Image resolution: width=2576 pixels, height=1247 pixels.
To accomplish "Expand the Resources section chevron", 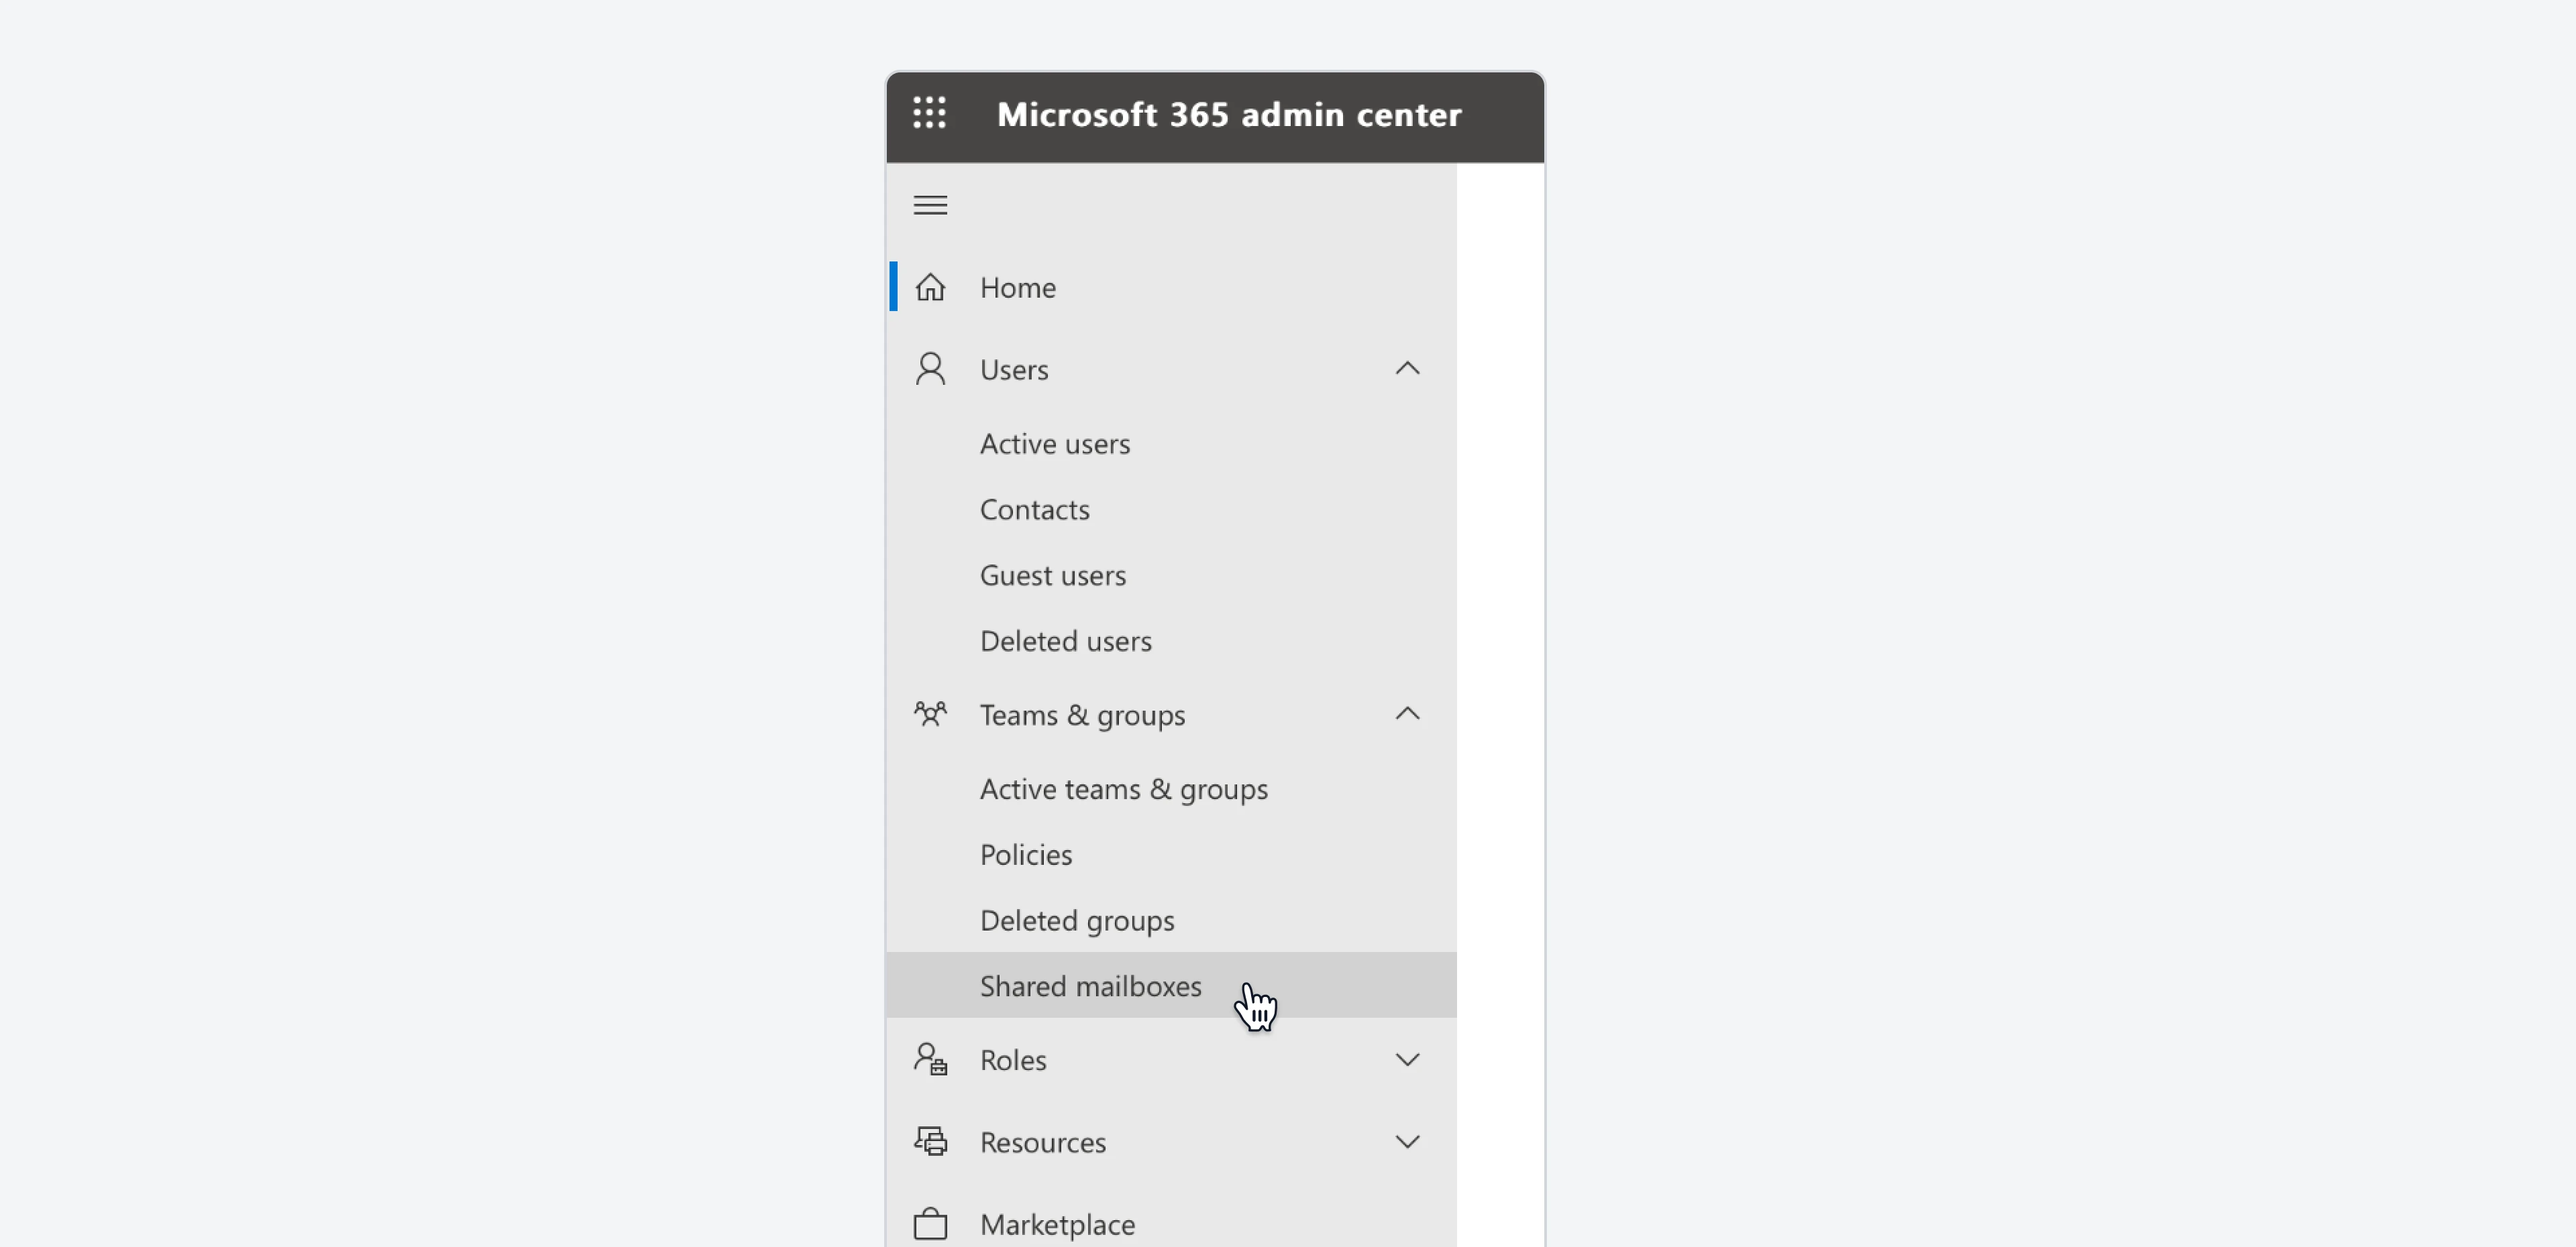I will tap(1407, 1141).
